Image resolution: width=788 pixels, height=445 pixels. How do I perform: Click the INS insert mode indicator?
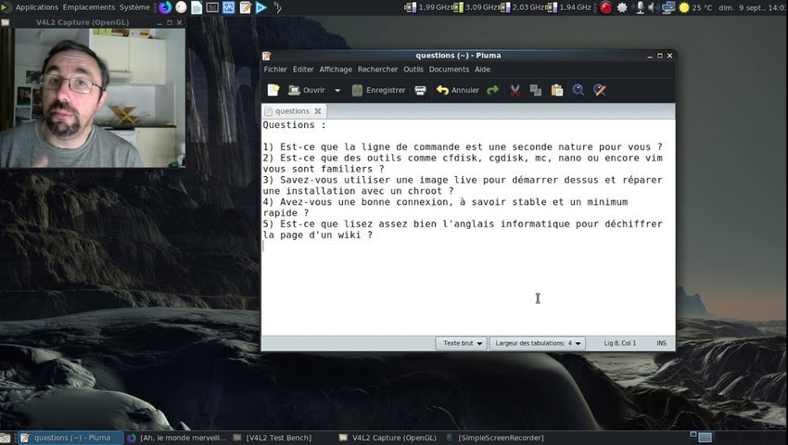pos(661,343)
